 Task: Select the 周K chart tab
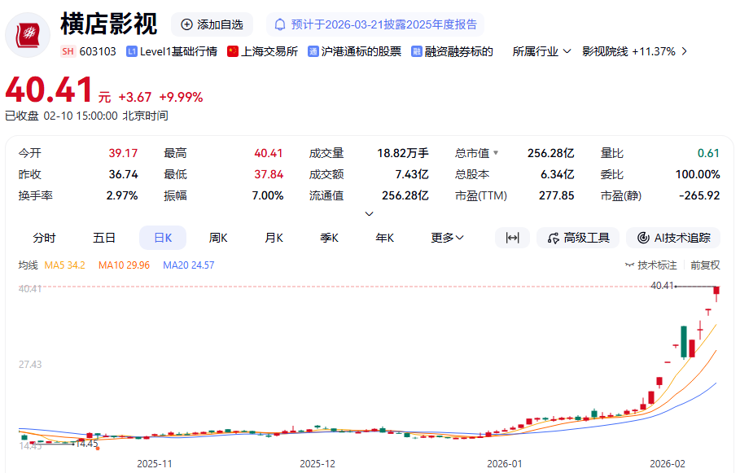[x=218, y=238]
